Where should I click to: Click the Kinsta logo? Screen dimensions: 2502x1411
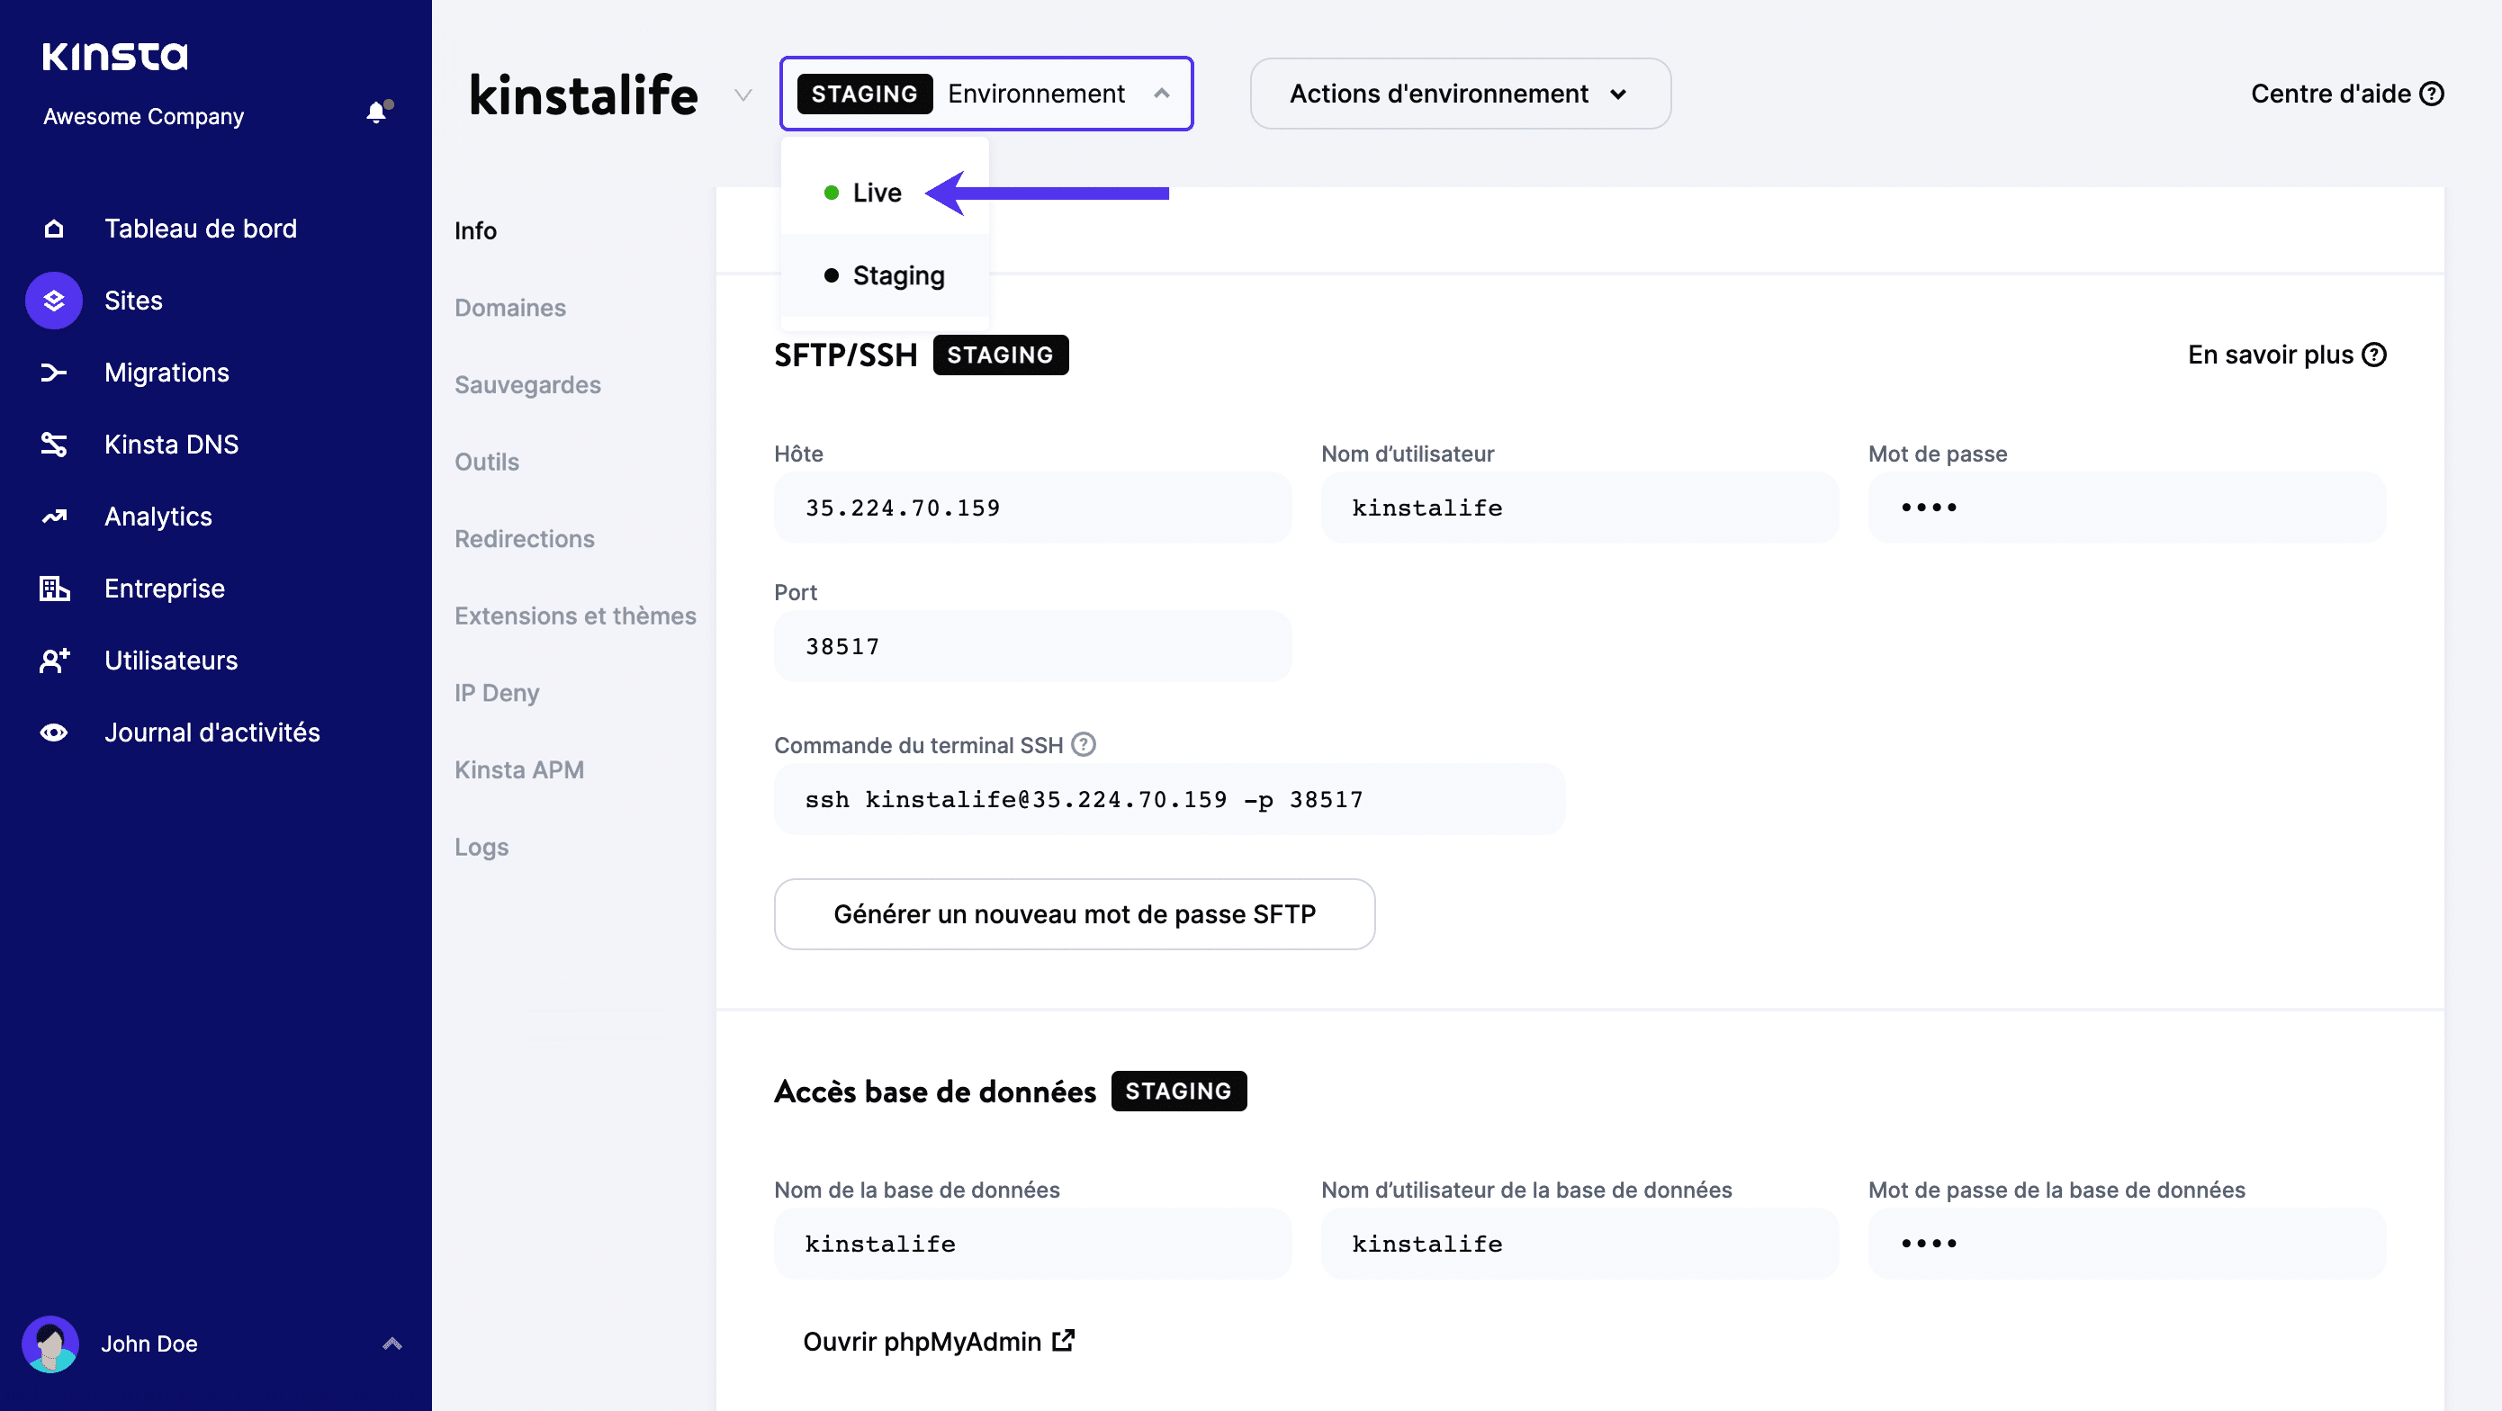113,56
